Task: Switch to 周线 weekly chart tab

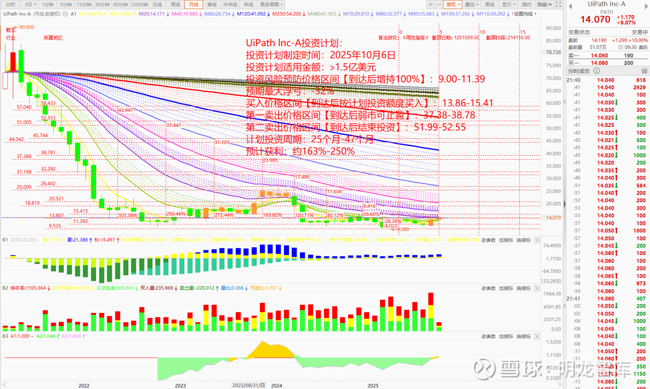Action: [x=176, y=4]
